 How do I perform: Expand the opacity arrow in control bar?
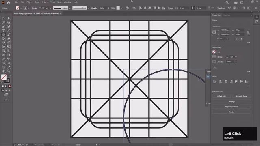[x=108, y=8]
